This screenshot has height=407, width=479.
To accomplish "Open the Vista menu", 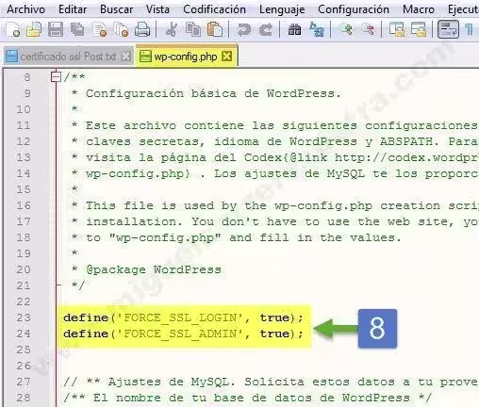I will pyautogui.click(x=157, y=9).
